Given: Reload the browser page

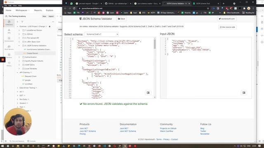Looking at the screenshot, I should coord(74,8).
